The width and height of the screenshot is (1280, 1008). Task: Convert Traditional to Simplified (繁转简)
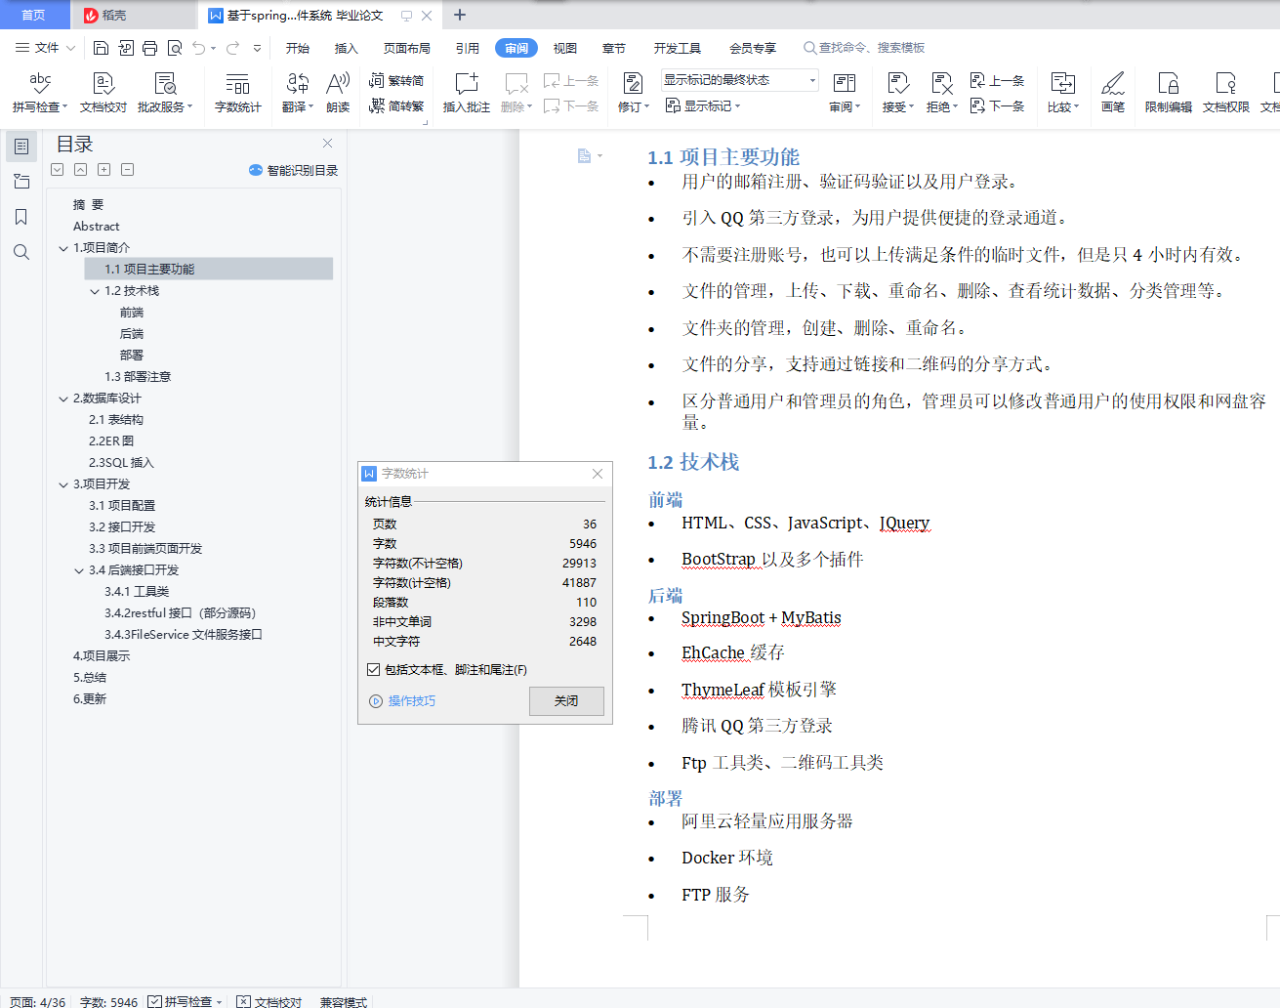[396, 80]
